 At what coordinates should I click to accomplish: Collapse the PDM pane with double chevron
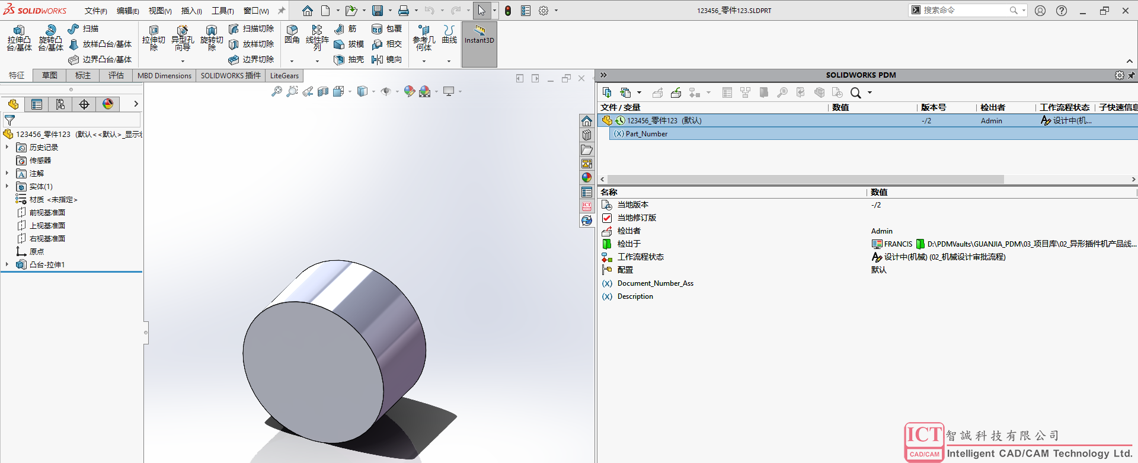pyautogui.click(x=603, y=75)
